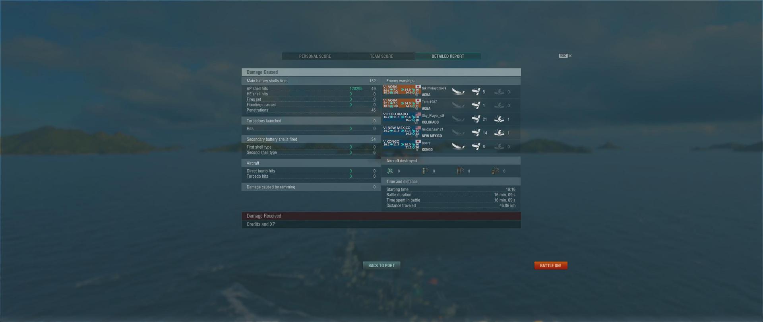Click the Back to Port button
The height and width of the screenshot is (322, 763).
tap(381, 266)
